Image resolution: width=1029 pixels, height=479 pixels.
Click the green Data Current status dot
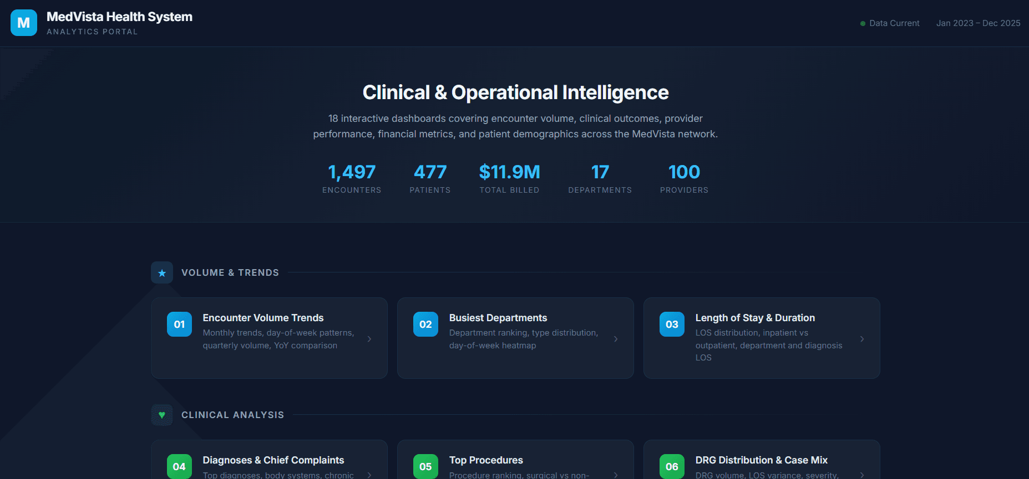click(x=863, y=23)
